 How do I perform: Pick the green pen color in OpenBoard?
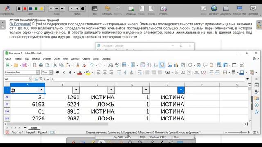[36, 9]
